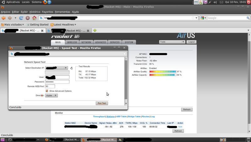Viewport: 251px width, 142px height.
Task: Refresh the destination IP list icon
Action: (x=72, y=68)
